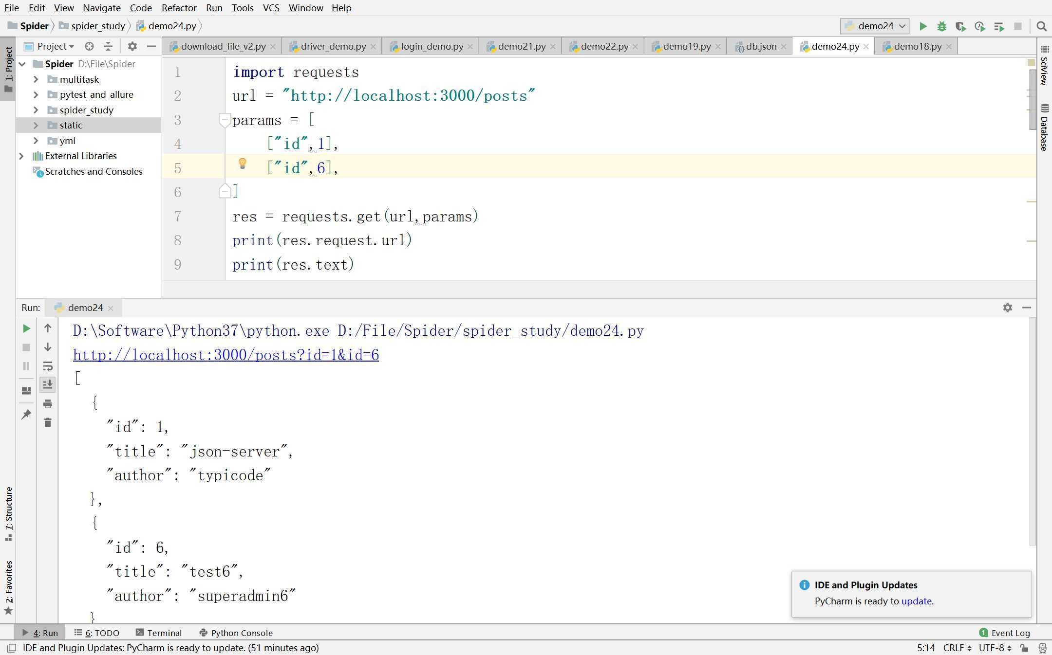Click the pause output icon in Run panel
The height and width of the screenshot is (655, 1052).
point(26,366)
